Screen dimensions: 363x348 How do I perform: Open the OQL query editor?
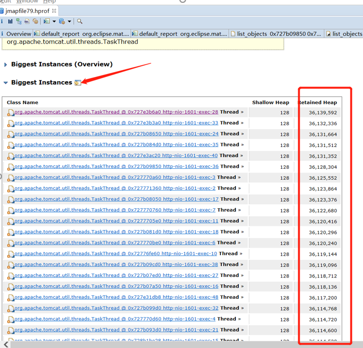click(27, 22)
